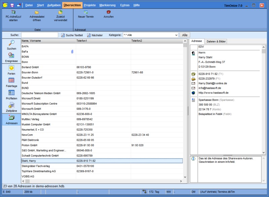
Task: Click the save disk icon in title bar
Action: tap(12, 5)
